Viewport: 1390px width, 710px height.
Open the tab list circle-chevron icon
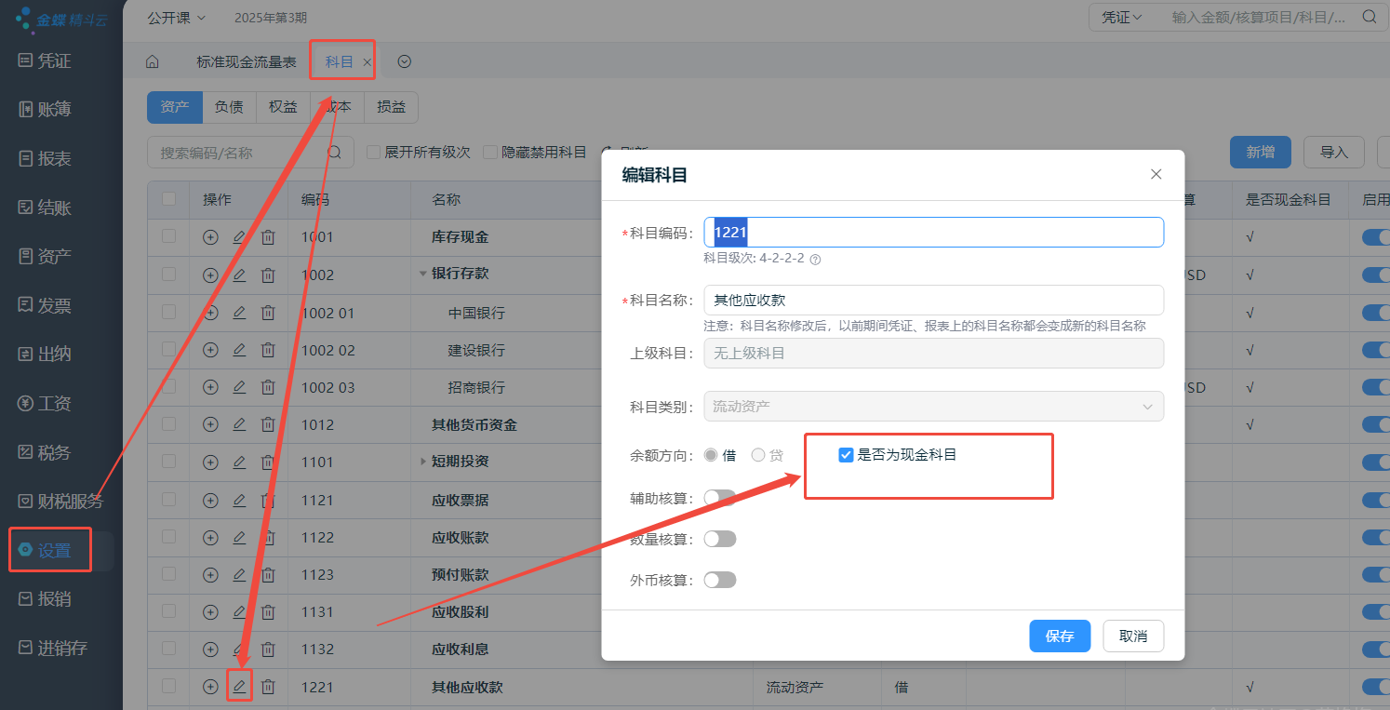404,62
